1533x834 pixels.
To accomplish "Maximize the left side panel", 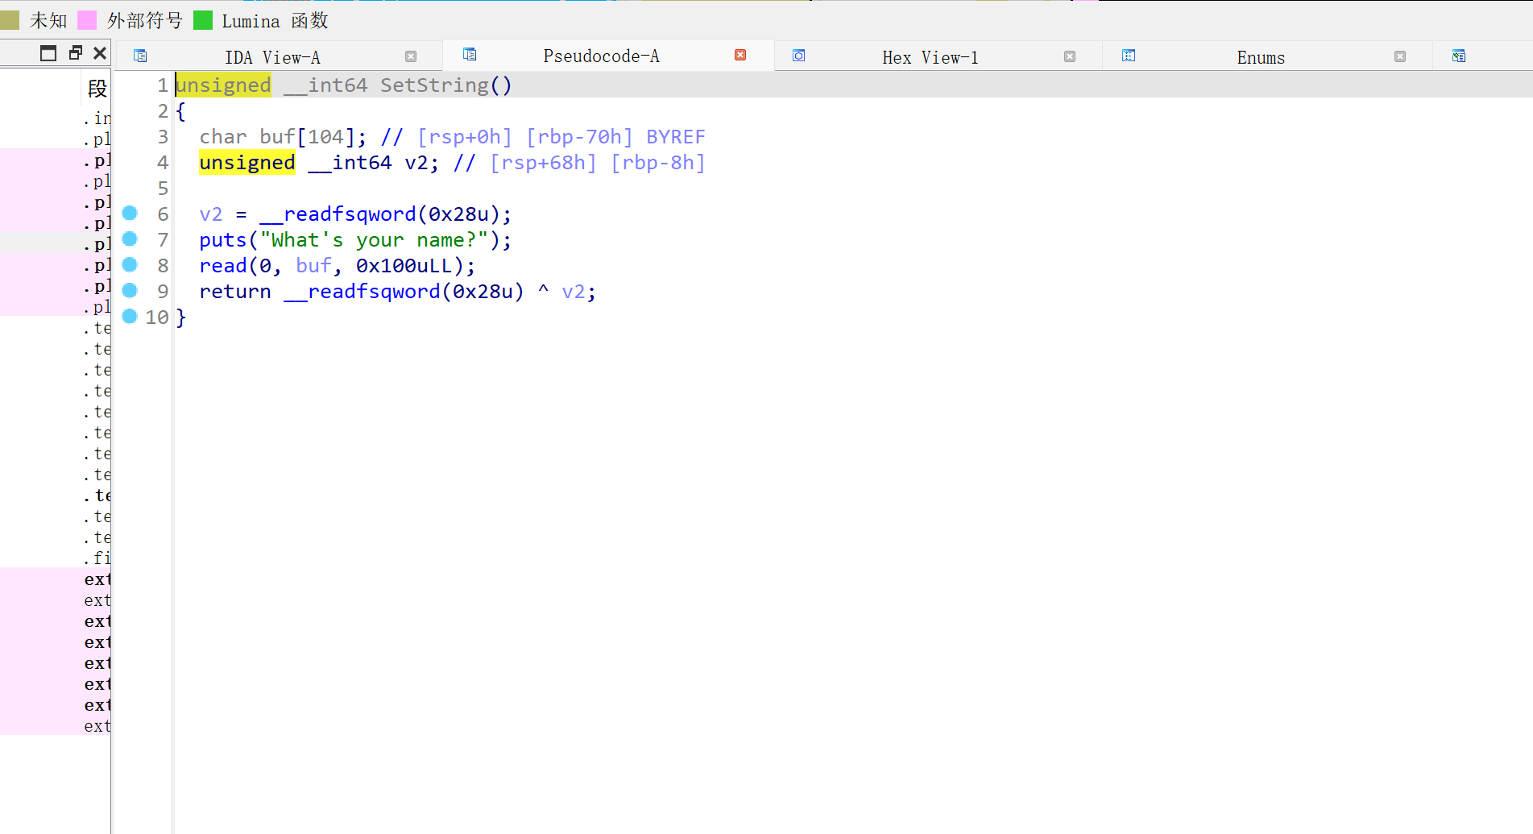I will [48, 53].
